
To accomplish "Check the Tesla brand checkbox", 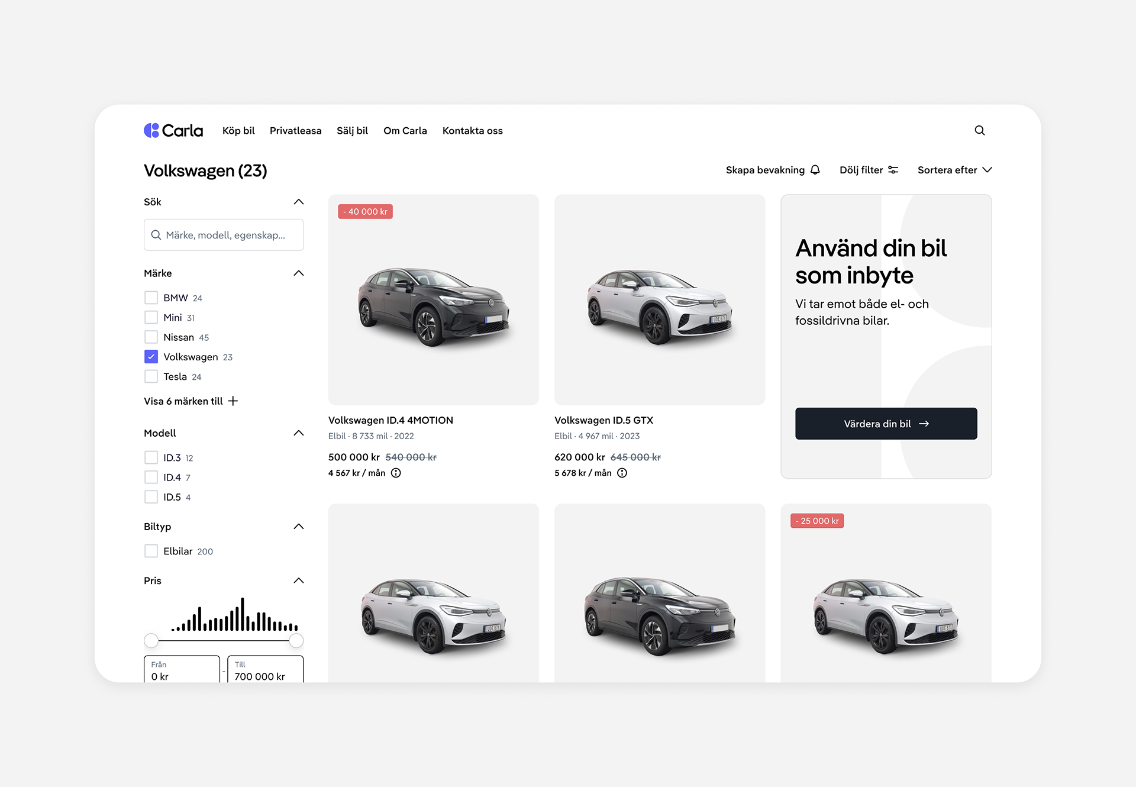I will click(151, 376).
